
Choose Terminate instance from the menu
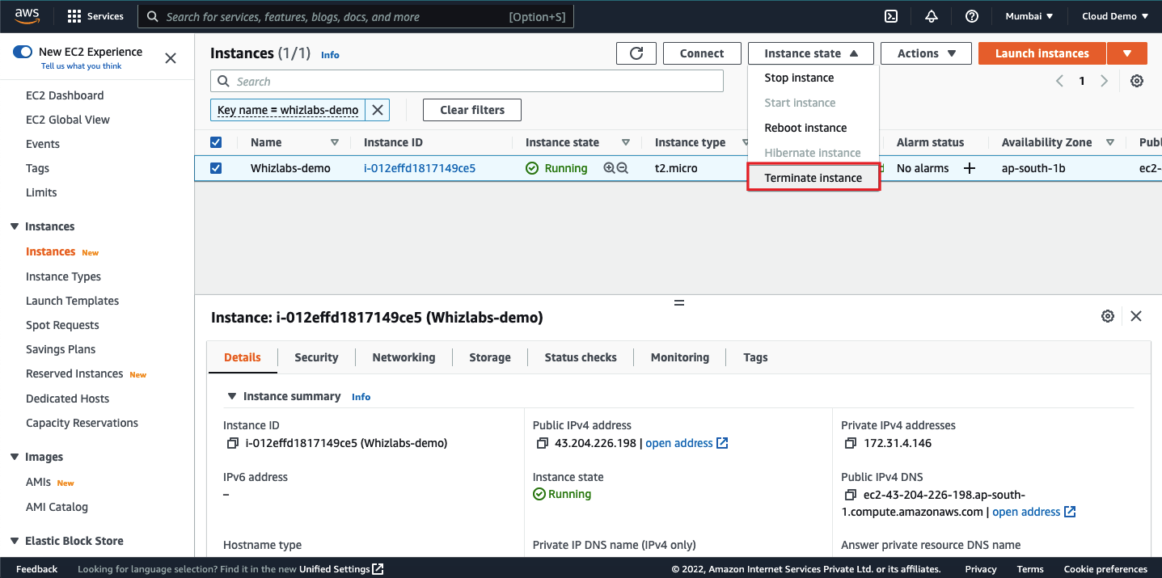(813, 178)
